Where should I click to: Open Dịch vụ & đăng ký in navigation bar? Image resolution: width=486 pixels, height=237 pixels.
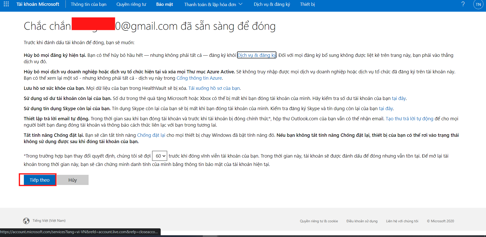click(x=272, y=4)
